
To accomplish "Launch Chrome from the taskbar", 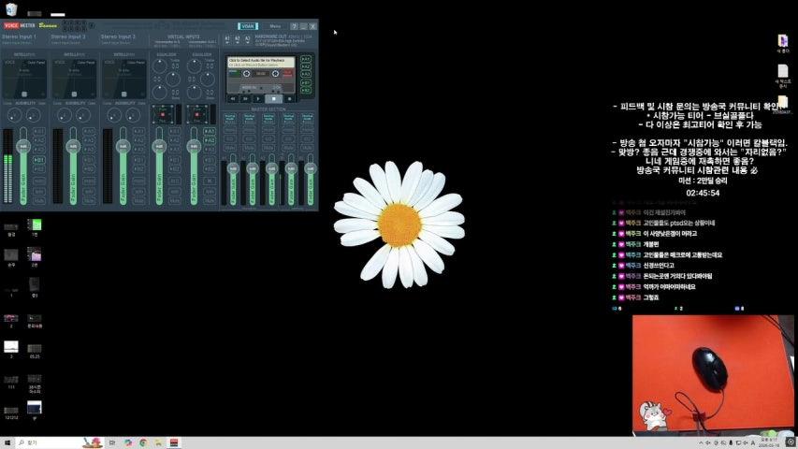I will pyautogui.click(x=143, y=442).
